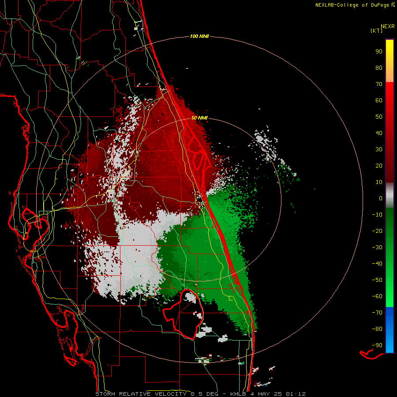Click the 40 value on the velocity scale
The image size is (397, 397).
[379, 133]
